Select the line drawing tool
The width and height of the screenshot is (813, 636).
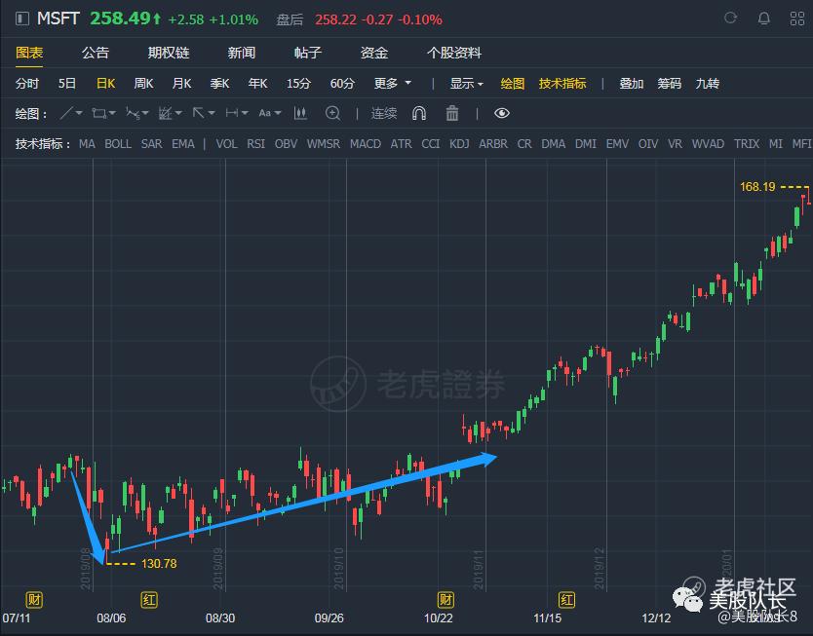click(66, 113)
